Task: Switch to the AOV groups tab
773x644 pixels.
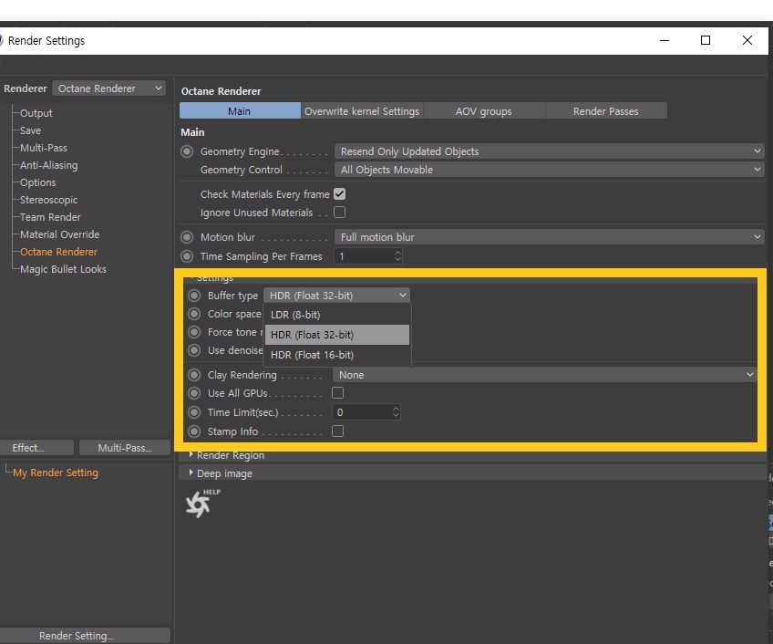Action: tap(484, 111)
